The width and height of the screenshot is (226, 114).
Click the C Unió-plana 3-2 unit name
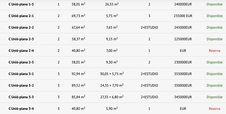tap(21, 85)
